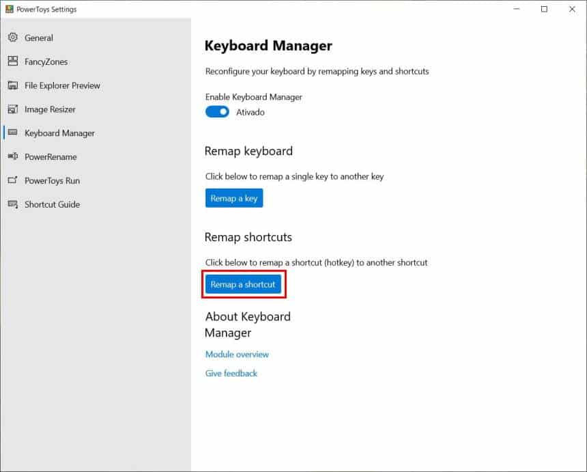The width and height of the screenshot is (587, 472).
Task: Click 'Reconfigure your keyboard by remapping' description
Action: [317, 71]
